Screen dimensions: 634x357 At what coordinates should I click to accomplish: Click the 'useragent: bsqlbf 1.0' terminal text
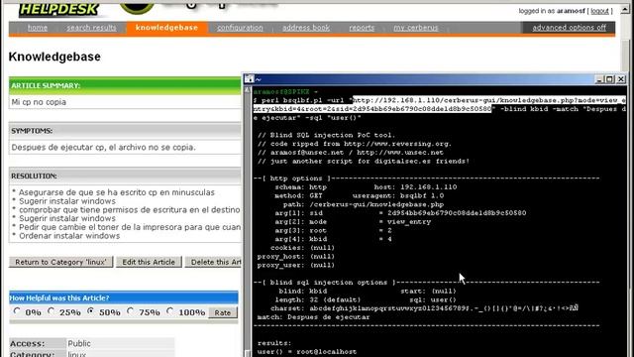point(398,195)
